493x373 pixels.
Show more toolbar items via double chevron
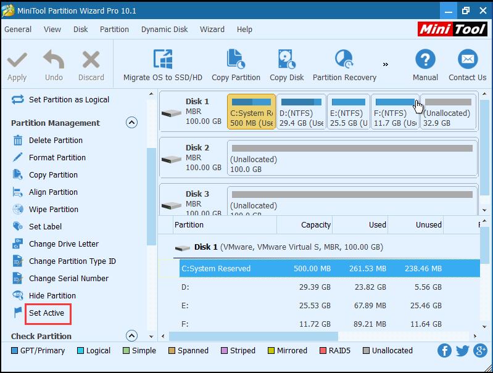(386, 64)
